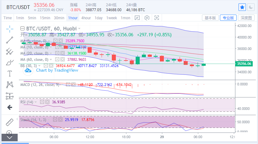Open Stoch (14, 1, 3) settings gear

coord(55,119)
